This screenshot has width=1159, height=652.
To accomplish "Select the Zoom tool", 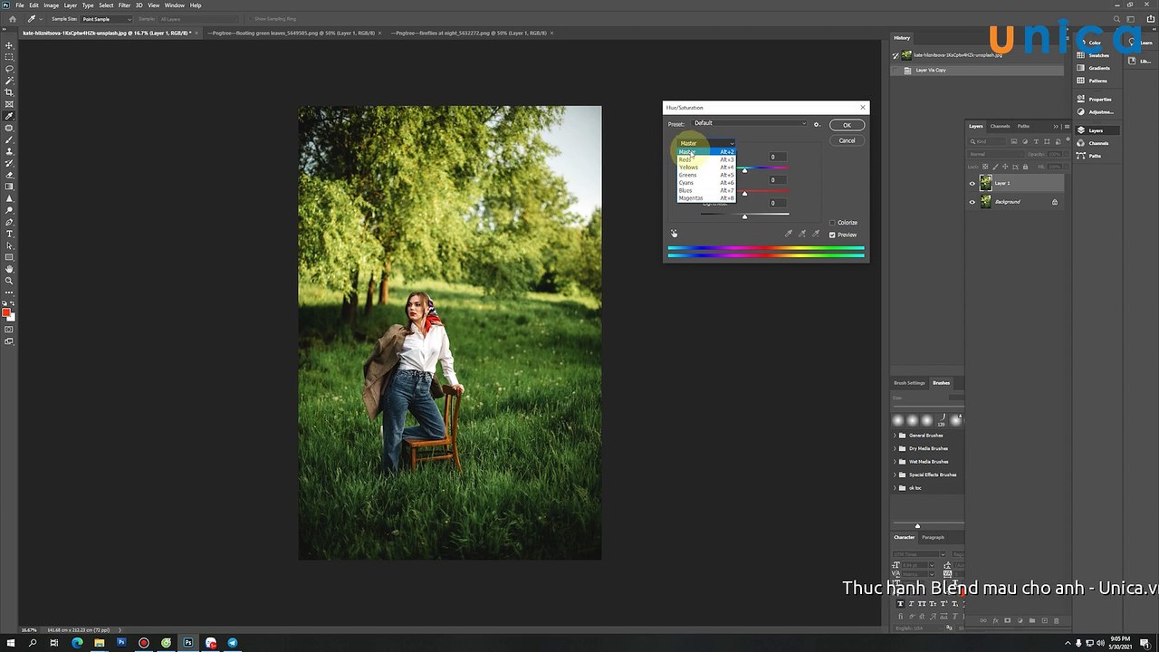I will click(x=10, y=281).
